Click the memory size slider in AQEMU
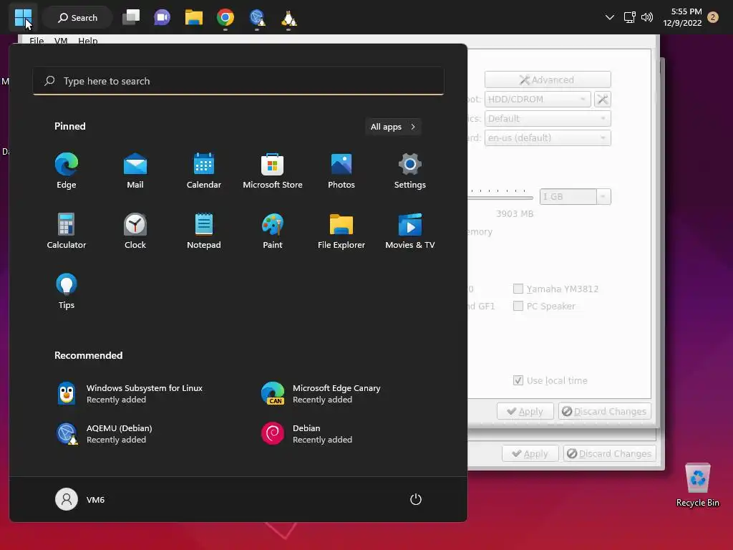Image resolution: width=733 pixels, height=550 pixels. pos(500,197)
